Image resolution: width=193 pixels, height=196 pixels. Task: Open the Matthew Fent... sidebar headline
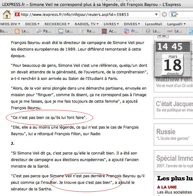(174, 79)
